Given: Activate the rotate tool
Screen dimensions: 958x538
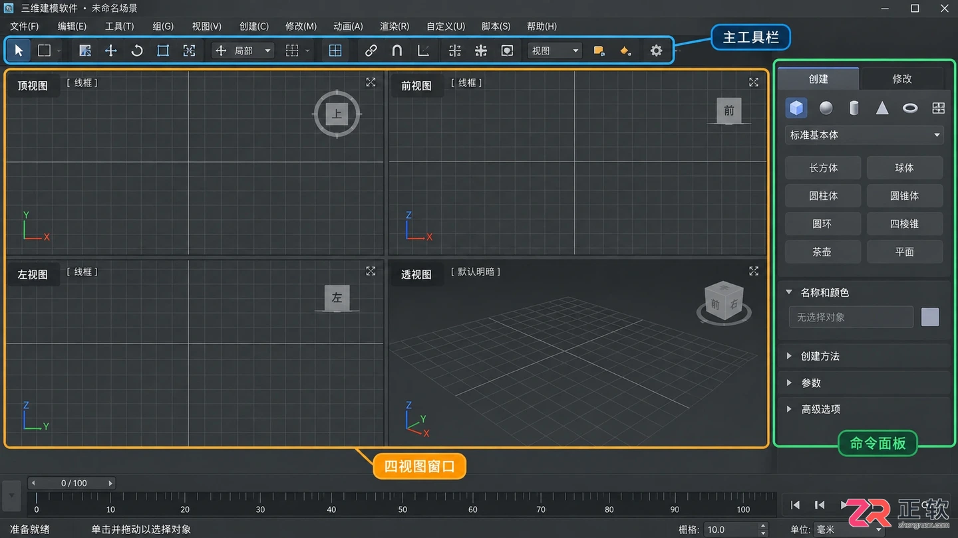Looking at the screenshot, I should point(137,50).
